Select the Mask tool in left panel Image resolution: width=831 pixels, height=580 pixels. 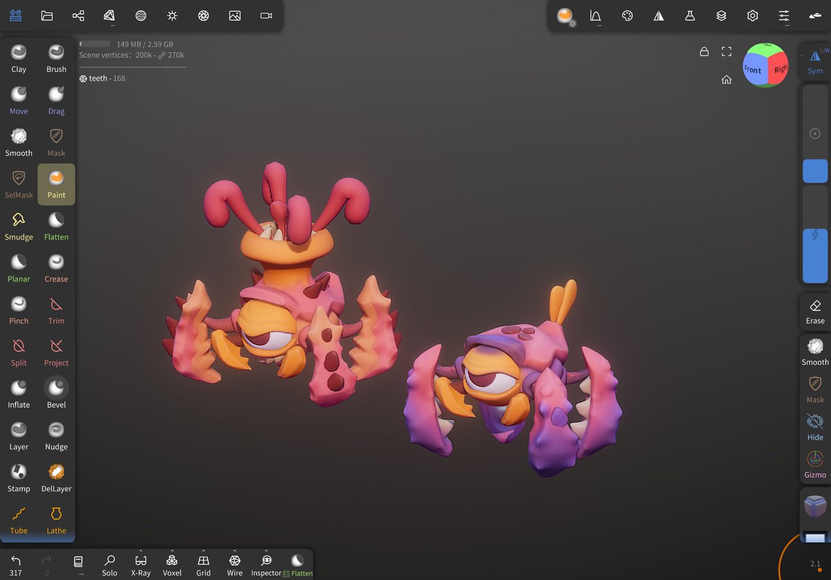pyautogui.click(x=56, y=142)
